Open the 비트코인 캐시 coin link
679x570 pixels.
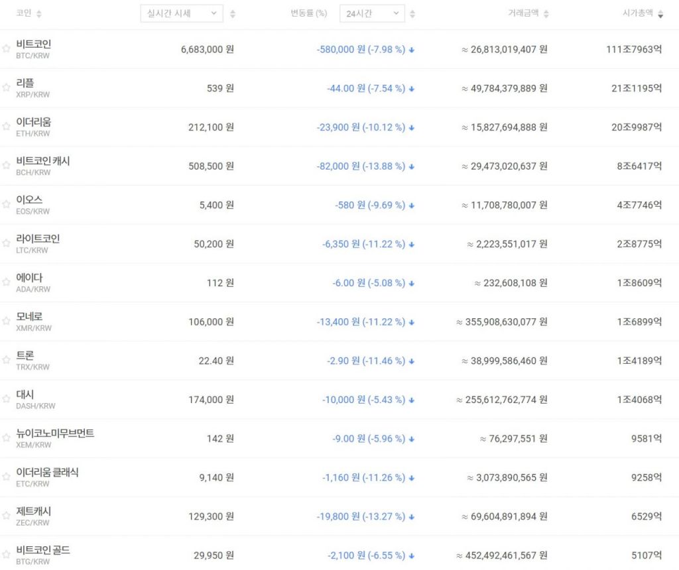43,161
